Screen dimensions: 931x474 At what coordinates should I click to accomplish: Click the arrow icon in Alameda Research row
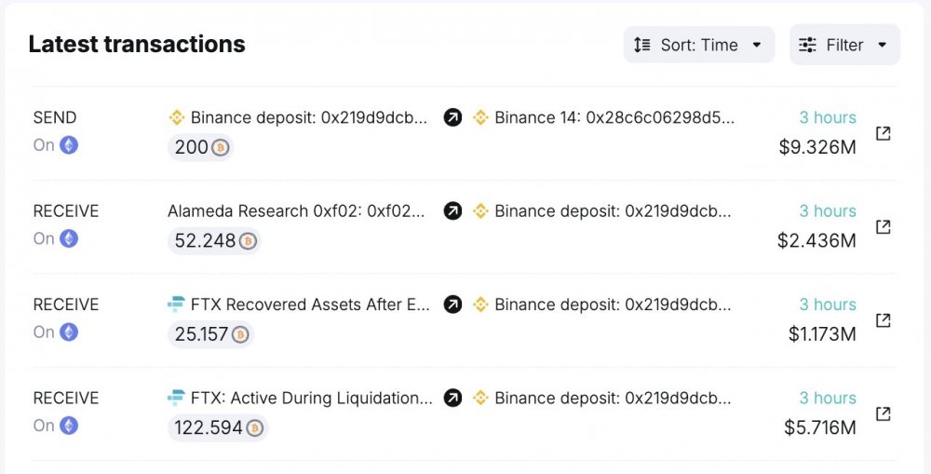[x=452, y=211]
